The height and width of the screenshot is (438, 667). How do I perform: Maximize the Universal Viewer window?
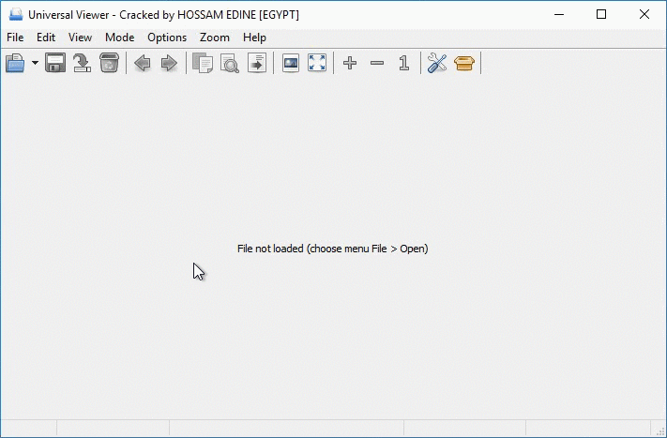pyautogui.click(x=601, y=14)
